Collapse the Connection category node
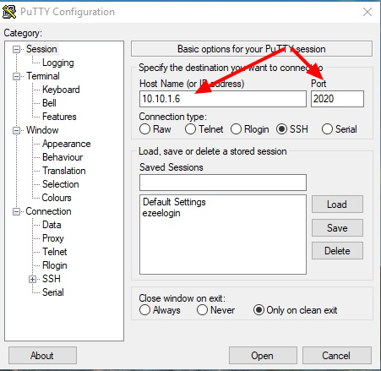This screenshot has height=371, width=381. pyautogui.click(x=17, y=211)
